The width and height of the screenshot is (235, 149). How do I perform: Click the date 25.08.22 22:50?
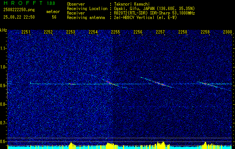[x=19, y=17]
